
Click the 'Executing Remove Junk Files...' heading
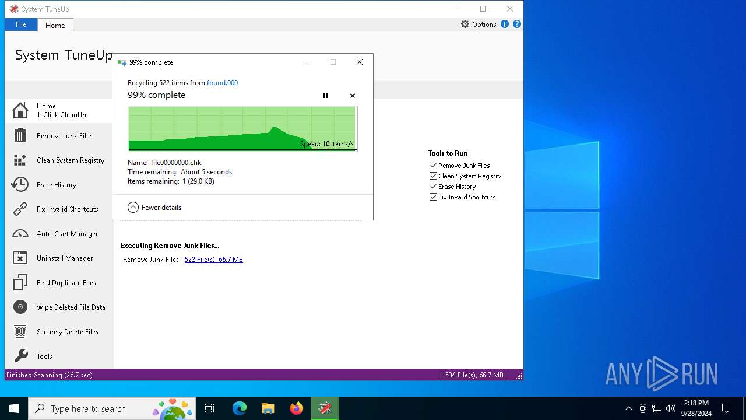170,246
